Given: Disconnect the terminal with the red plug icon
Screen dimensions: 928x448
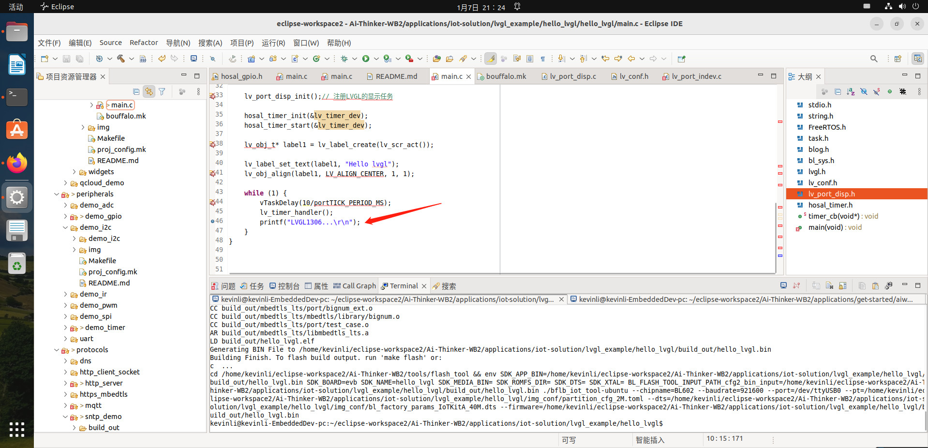Looking at the screenshot, I should click(x=796, y=285).
